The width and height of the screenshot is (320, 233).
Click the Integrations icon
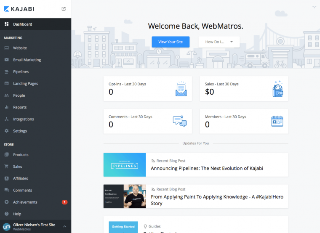click(7, 119)
